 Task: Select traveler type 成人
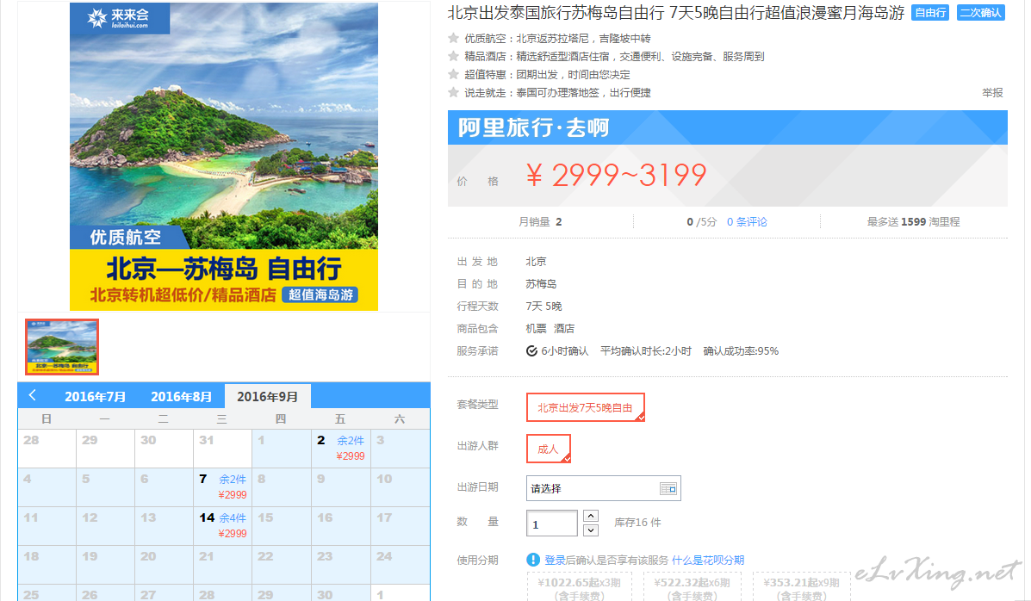point(549,449)
